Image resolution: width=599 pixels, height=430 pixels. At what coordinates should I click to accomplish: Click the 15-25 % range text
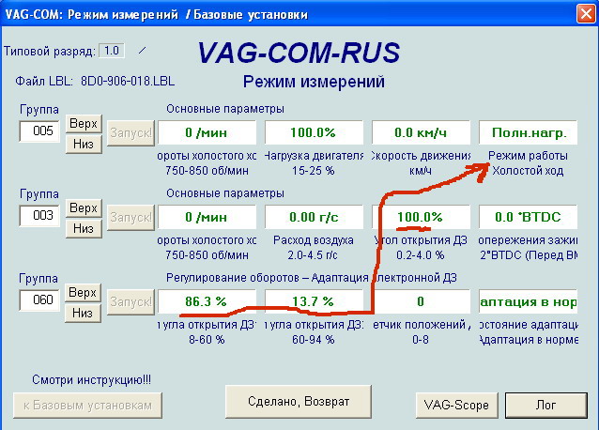[314, 171]
